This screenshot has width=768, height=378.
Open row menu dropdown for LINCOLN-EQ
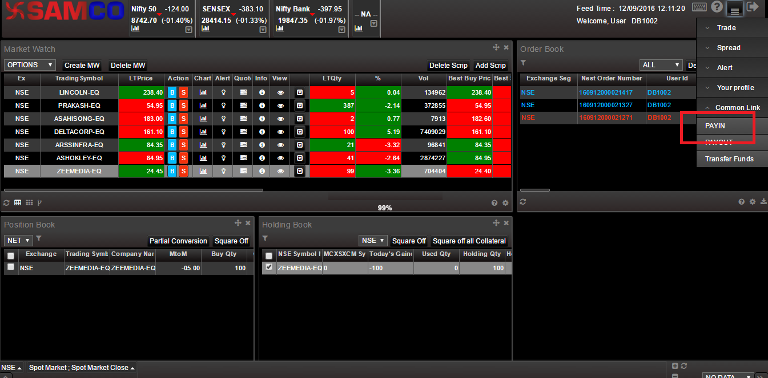(x=300, y=92)
